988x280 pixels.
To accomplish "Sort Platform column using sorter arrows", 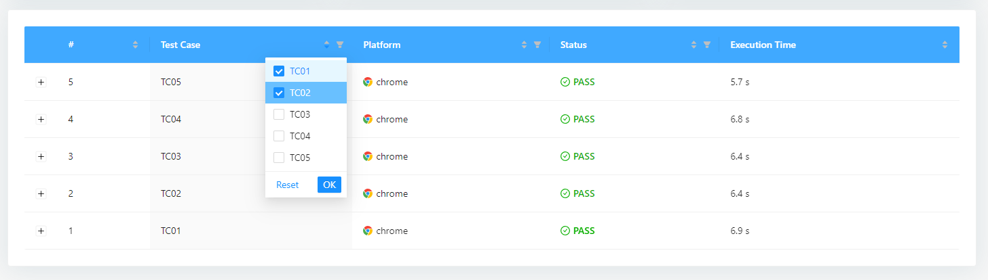I will point(524,45).
